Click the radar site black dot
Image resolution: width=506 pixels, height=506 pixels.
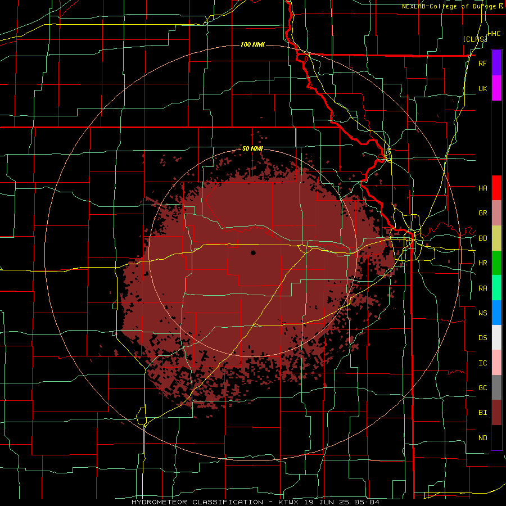[x=253, y=252]
